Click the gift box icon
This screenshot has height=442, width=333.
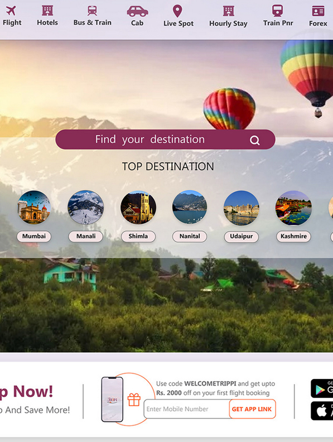(134, 400)
